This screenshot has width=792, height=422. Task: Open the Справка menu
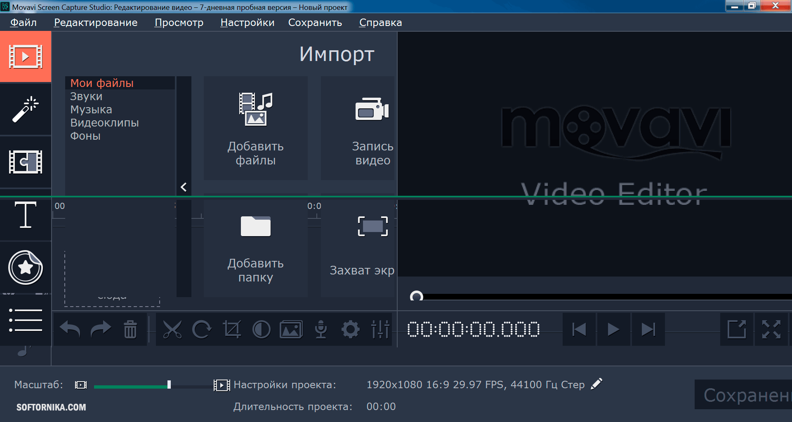coord(380,23)
